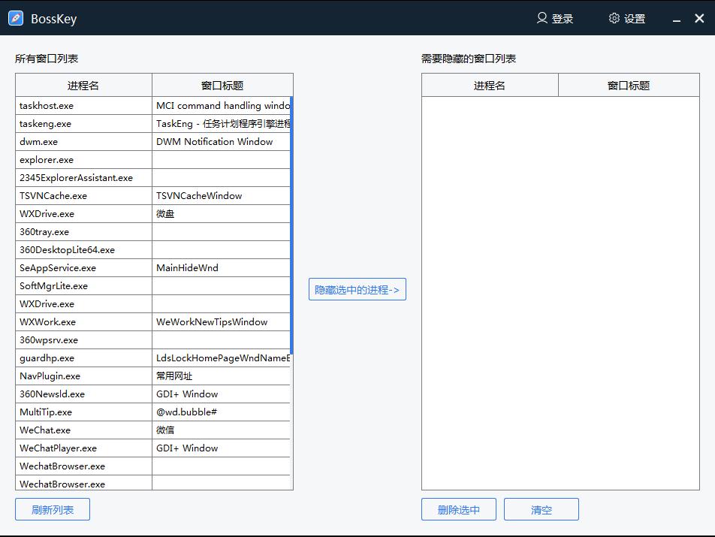This screenshot has width=715, height=537.
Task: Click the 刷新列表 refresh button
Action: click(52, 508)
